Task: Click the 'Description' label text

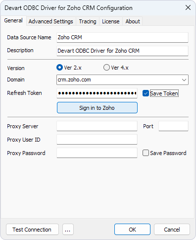Action: [x=20, y=50]
